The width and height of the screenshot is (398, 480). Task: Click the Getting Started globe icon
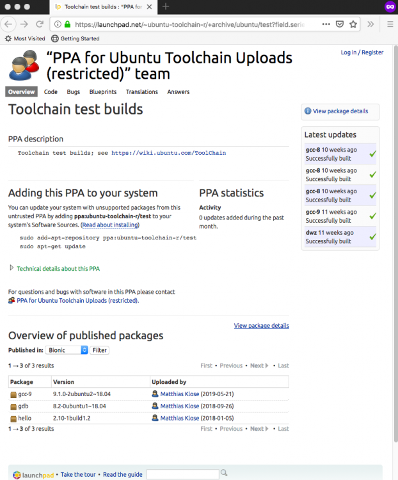point(55,38)
